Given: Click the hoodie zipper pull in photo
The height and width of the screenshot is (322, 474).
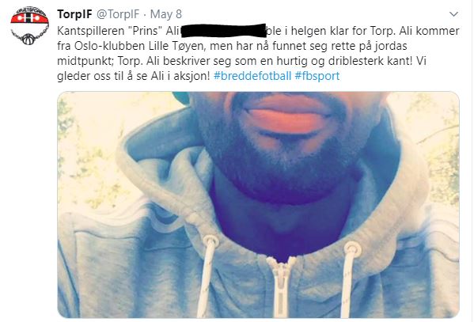Looking at the screenshot, I should pyautogui.click(x=281, y=286).
